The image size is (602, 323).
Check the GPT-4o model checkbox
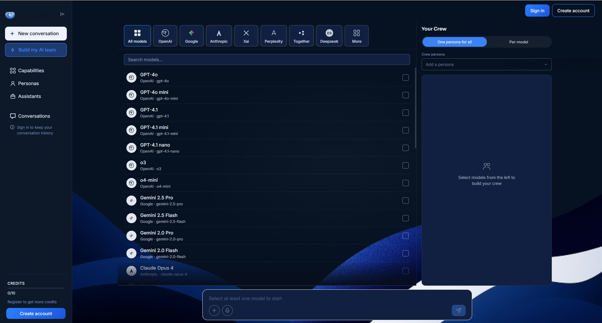click(x=406, y=78)
